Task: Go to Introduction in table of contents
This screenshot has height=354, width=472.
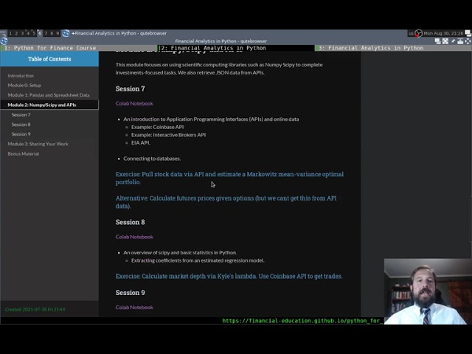Action: [x=21, y=75]
